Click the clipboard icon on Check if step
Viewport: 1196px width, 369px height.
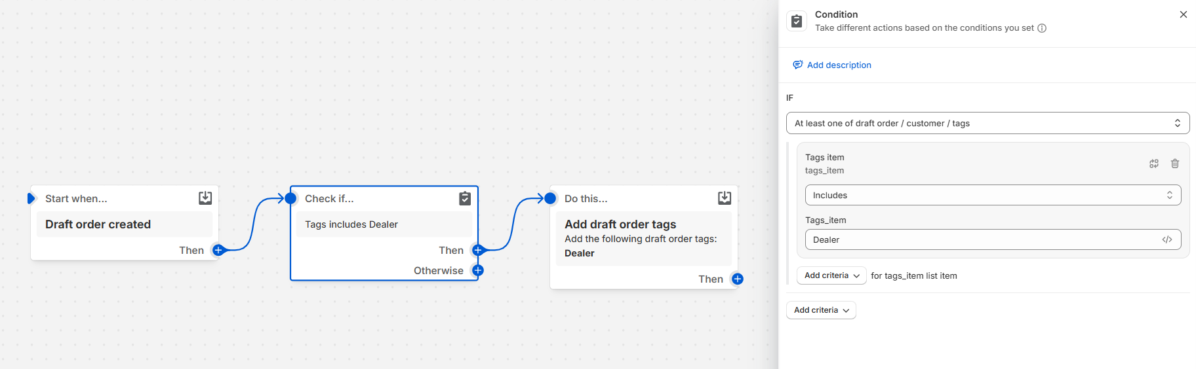pos(465,198)
